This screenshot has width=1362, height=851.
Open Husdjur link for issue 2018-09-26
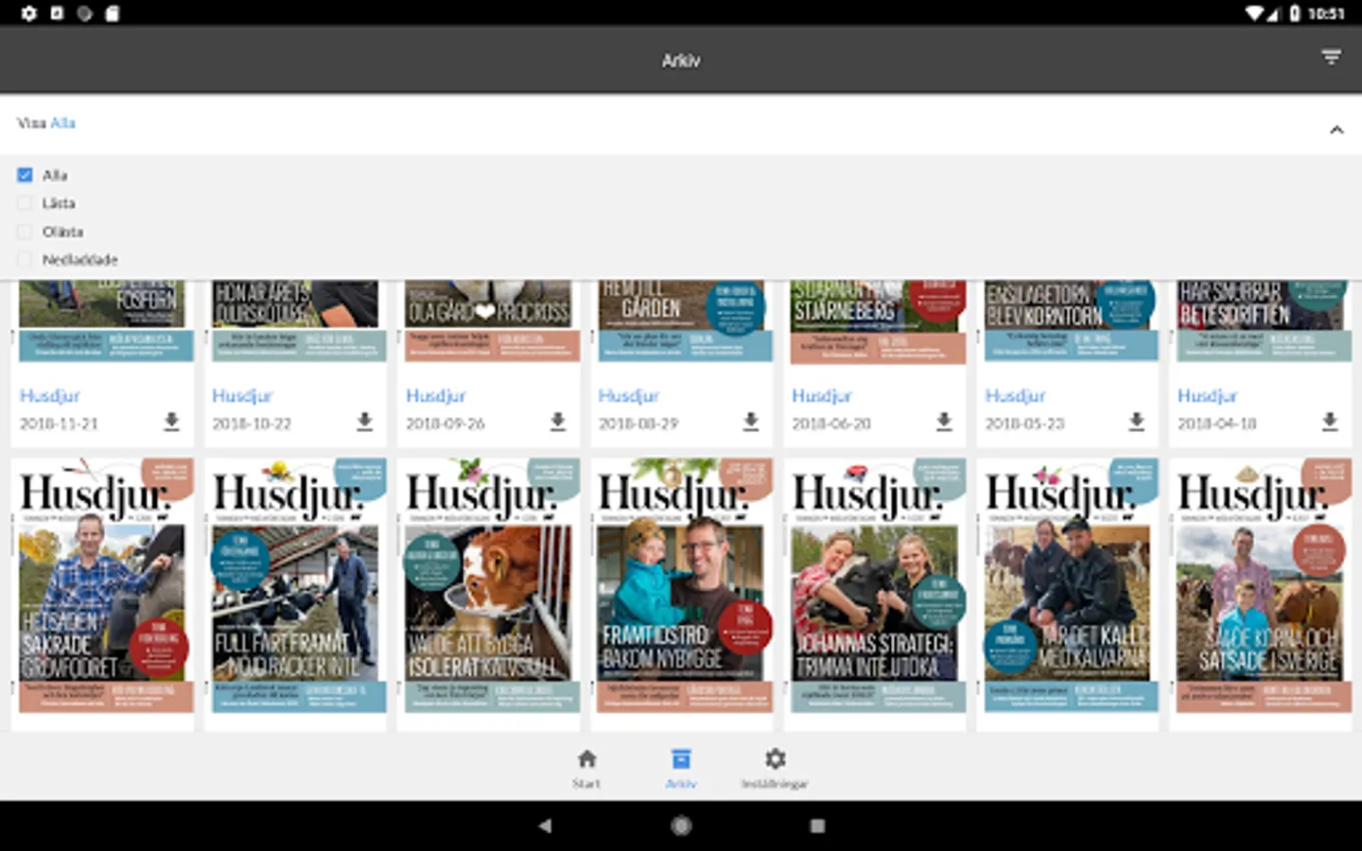click(x=436, y=395)
